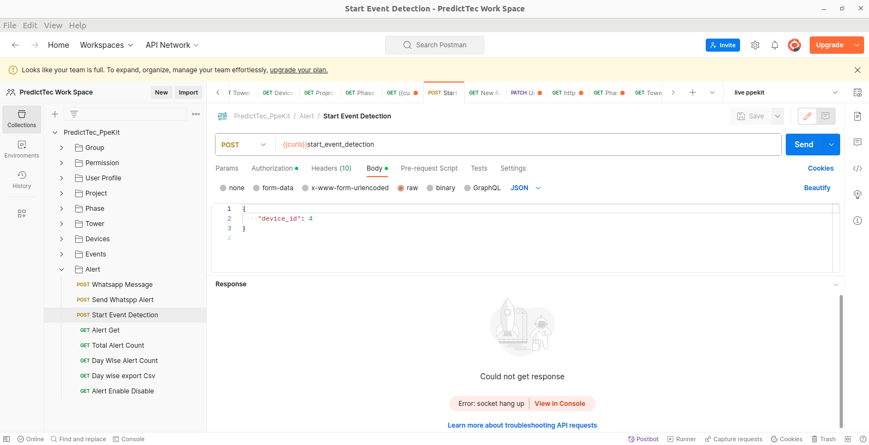Open Postbot from the status bar
869x445 pixels.
pos(643,439)
